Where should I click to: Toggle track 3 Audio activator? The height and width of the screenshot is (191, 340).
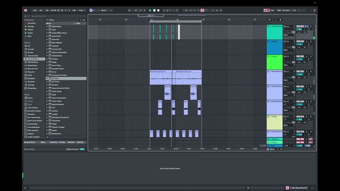pos(300,57)
